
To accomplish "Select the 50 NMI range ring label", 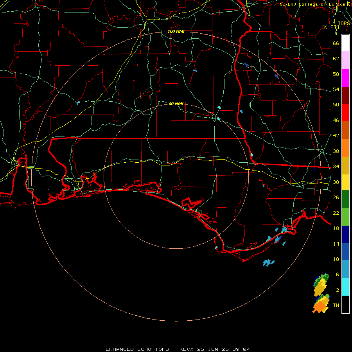I will (176, 104).
